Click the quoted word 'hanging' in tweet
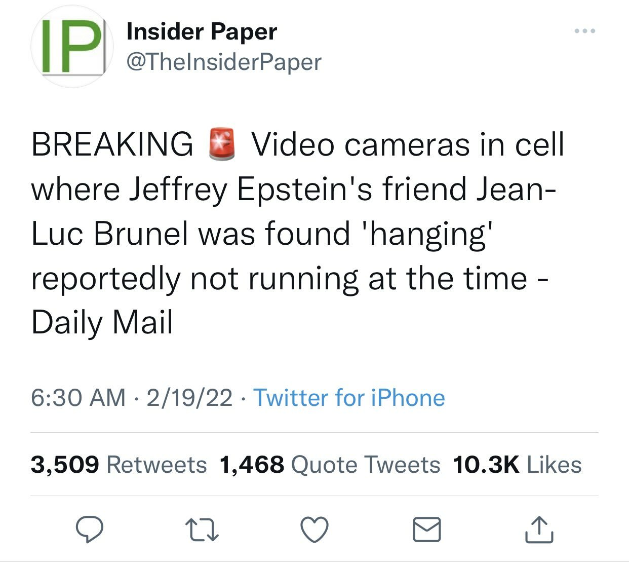This screenshot has width=629, height=566. pos(429,234)
